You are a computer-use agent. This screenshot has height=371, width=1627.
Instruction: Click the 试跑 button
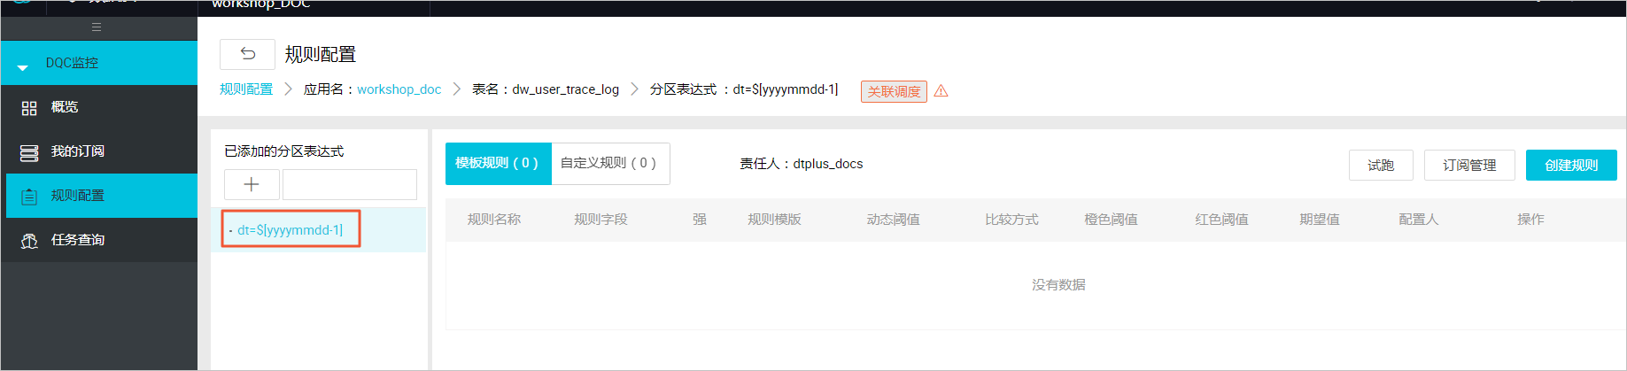[1381, 165]
